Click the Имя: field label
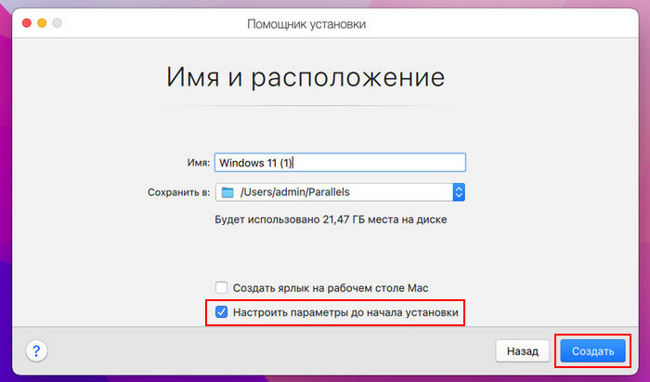Screen dimensions: 650x382 197,162
